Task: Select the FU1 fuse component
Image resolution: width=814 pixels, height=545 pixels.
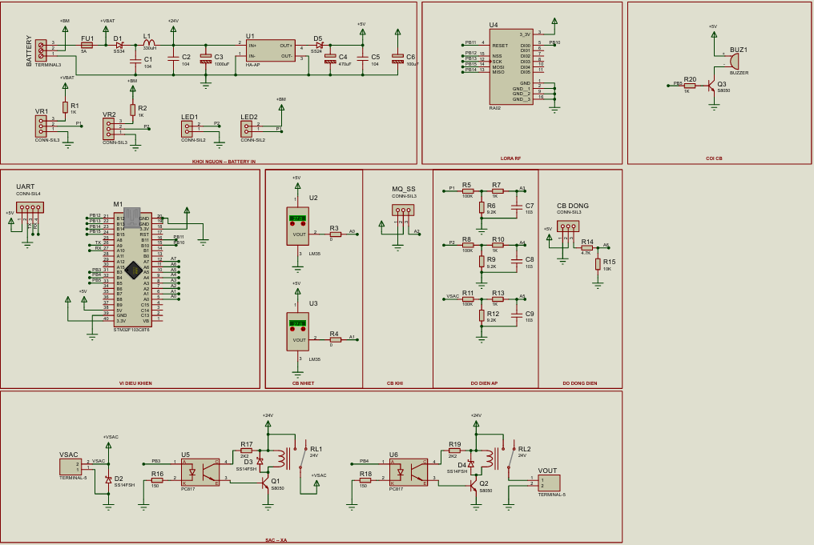Action: click(x=87, y=46)
